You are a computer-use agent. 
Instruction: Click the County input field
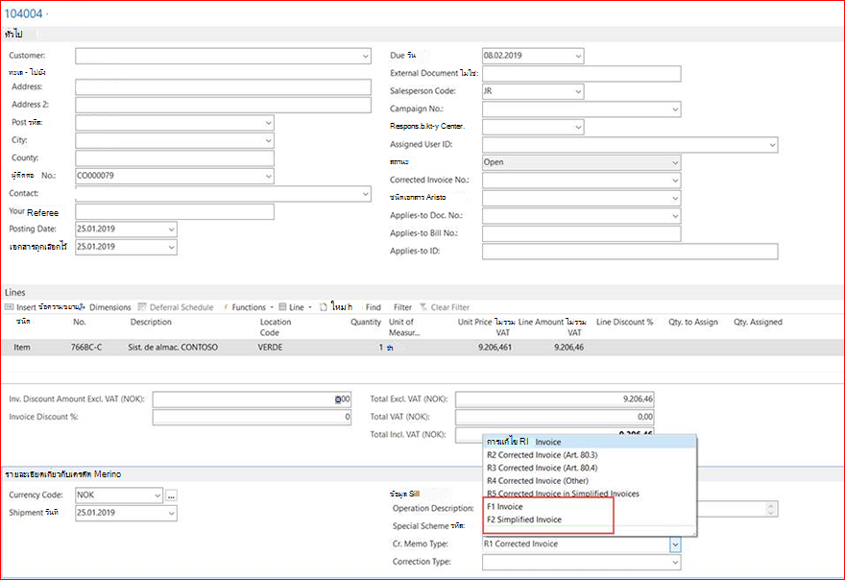pos(175,158)
